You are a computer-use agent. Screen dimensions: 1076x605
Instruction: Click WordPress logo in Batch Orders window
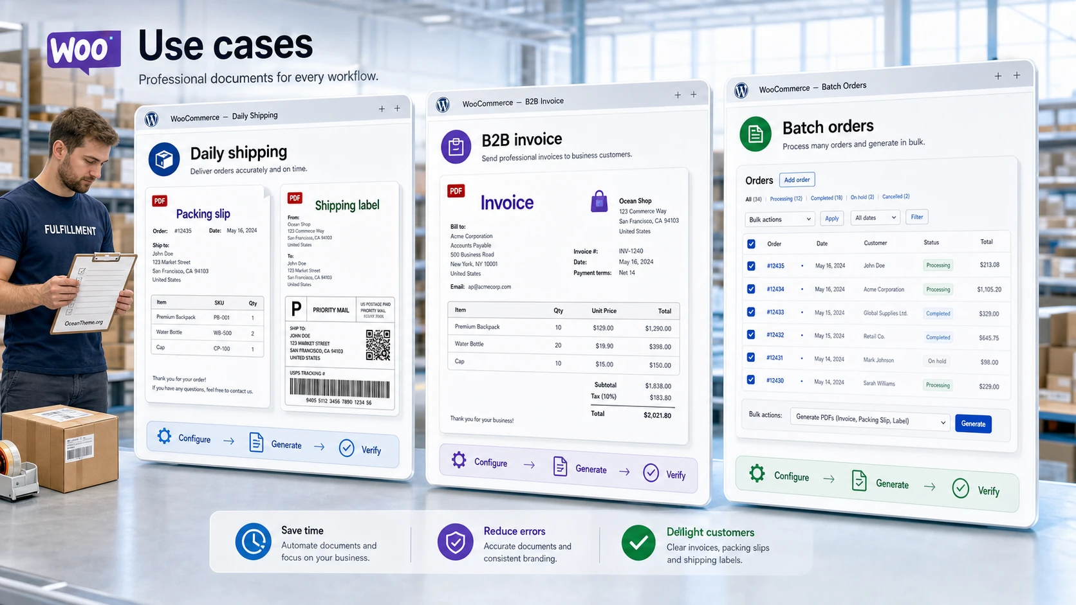coord(741,91)
